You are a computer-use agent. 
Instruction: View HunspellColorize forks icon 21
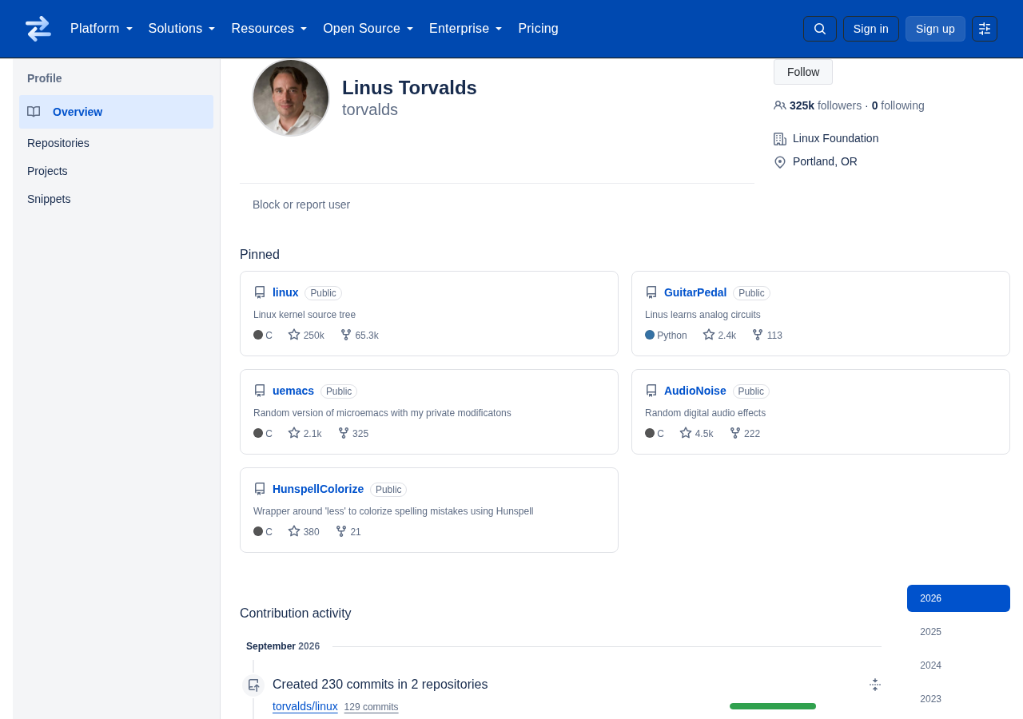(341, 531)
